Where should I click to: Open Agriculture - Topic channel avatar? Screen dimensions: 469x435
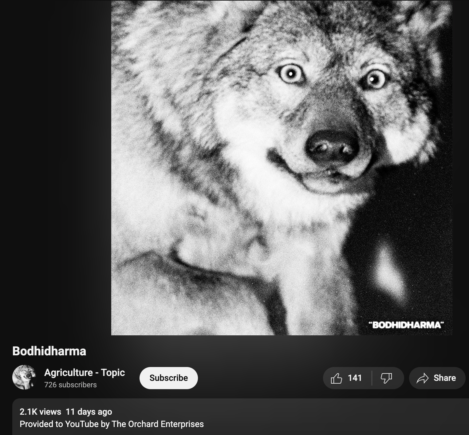[24, 377]
